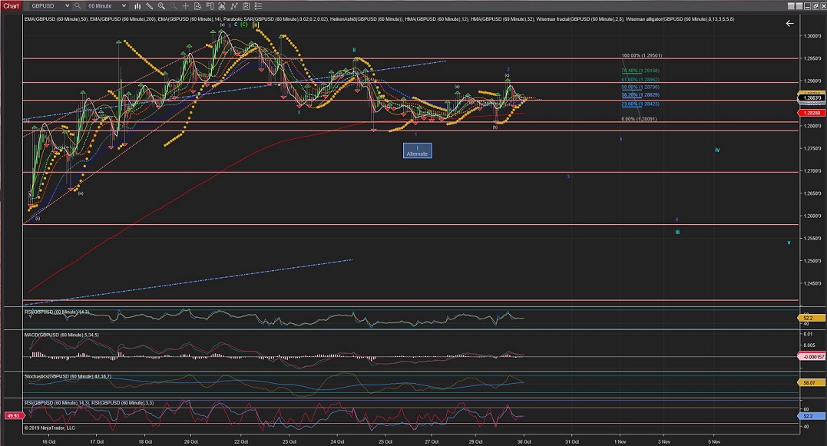This screenshot has width=827, height=446.
Task: Click the leftmost gray link square in the title bar
Action: [791, 6]
